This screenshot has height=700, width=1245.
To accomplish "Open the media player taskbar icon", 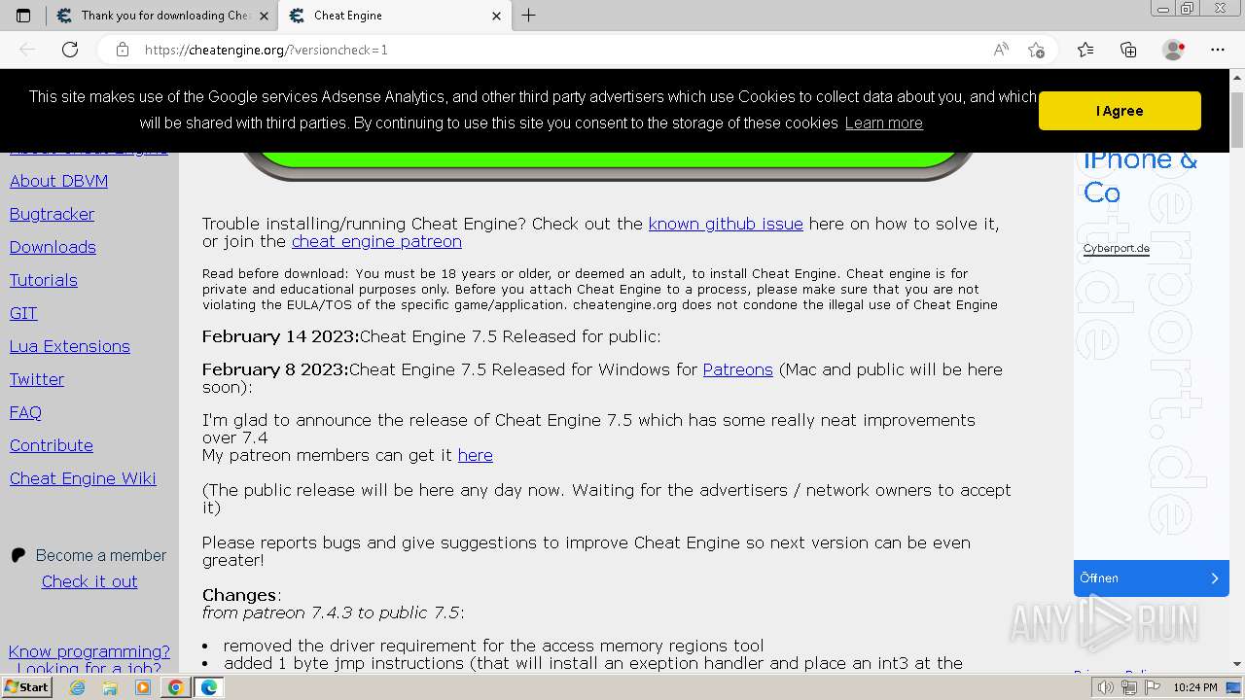I will point(143,687).
